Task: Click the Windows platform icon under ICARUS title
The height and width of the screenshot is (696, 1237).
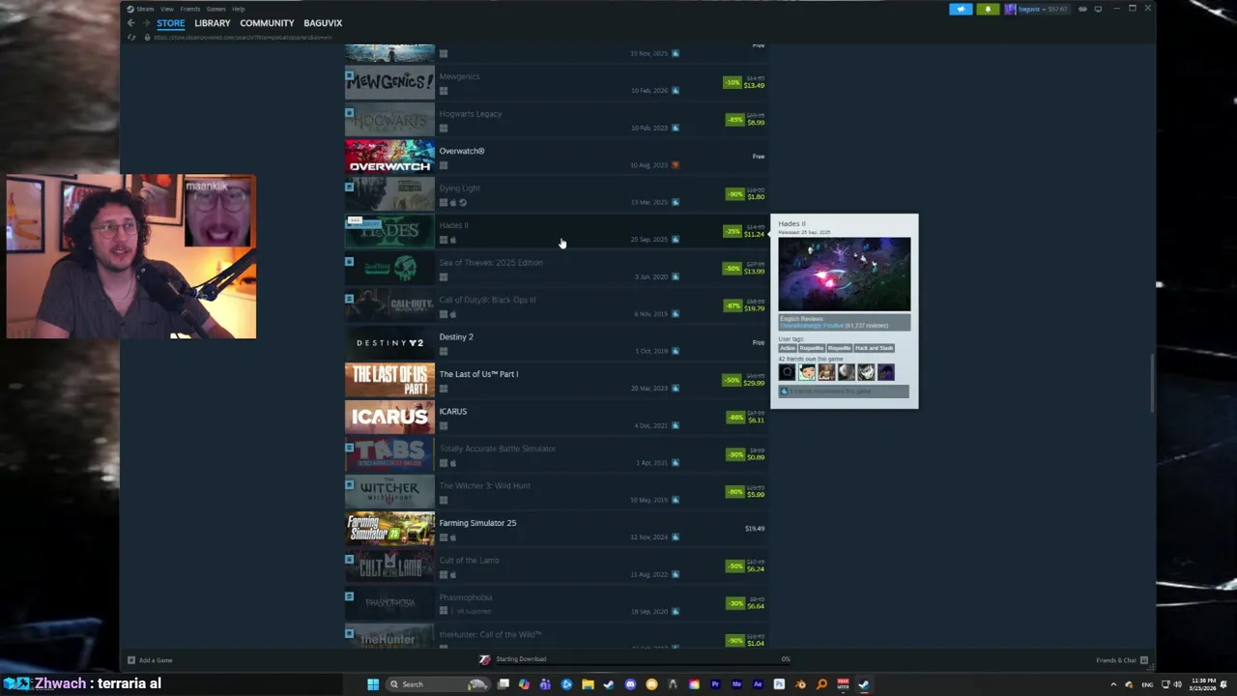Action: coord(444,426)
